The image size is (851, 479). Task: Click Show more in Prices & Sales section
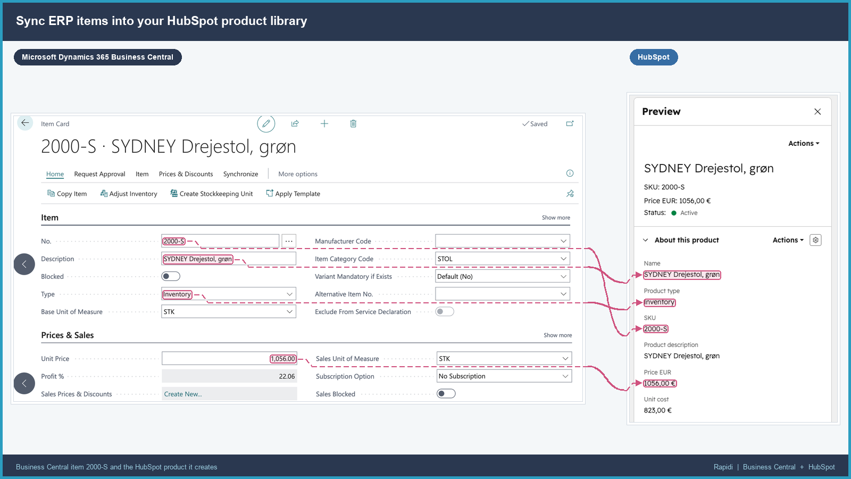tap(557, 335)
